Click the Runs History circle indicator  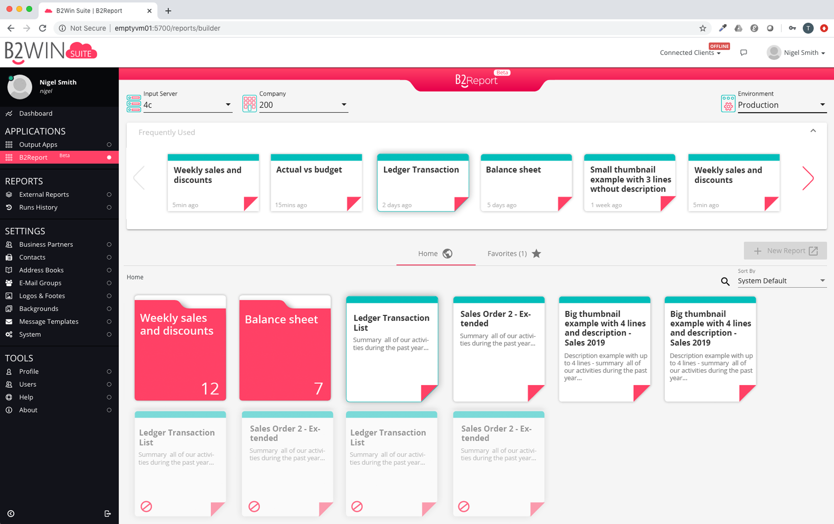[x=109, y=207]
